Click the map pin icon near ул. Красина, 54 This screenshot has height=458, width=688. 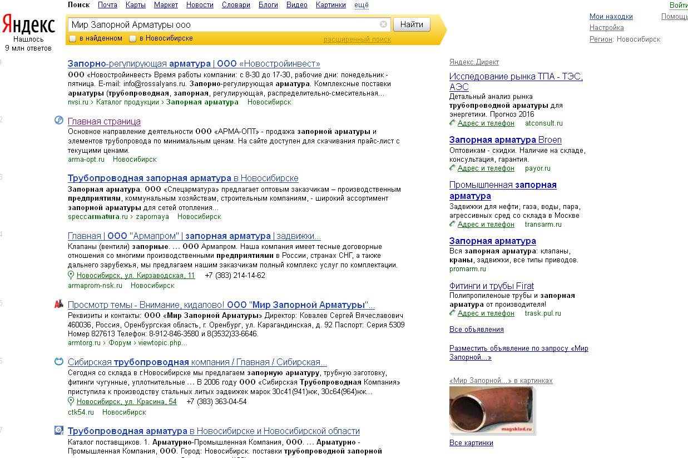71,401
